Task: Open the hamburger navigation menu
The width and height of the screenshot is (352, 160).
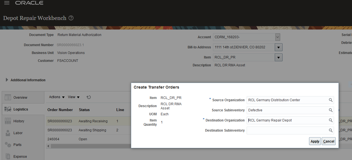Action: [x=7, y=3]
